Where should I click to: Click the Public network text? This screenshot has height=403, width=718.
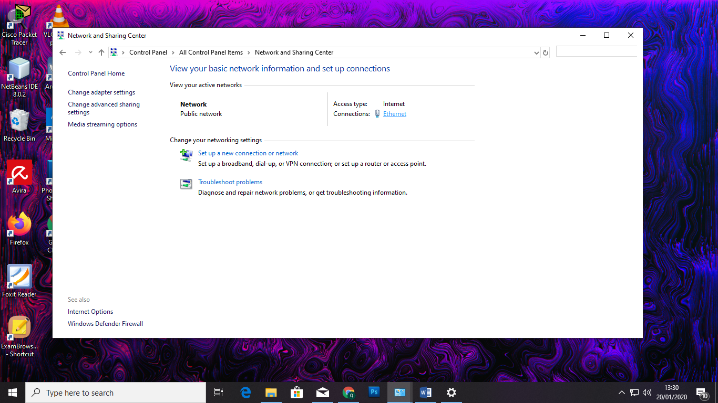(x=201, y=114)
